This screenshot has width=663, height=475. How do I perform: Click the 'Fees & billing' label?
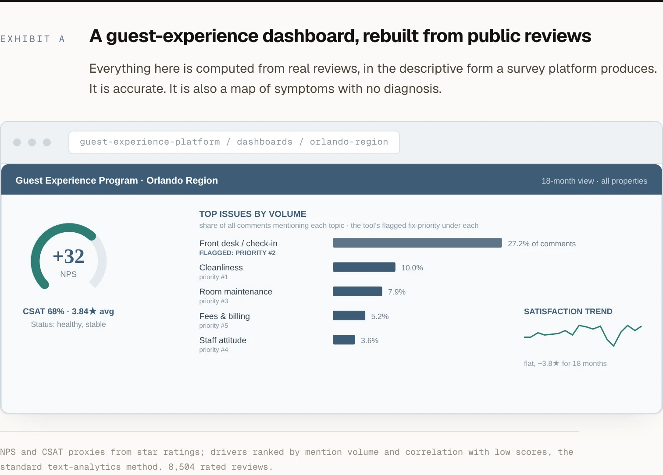click(x=224, y=316)
